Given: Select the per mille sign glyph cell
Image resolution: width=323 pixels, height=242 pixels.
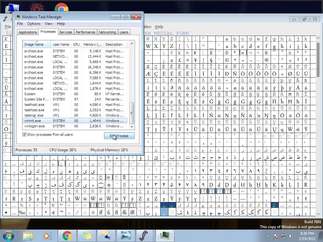Looking at the screenshot, I should [x=22, y=212].
